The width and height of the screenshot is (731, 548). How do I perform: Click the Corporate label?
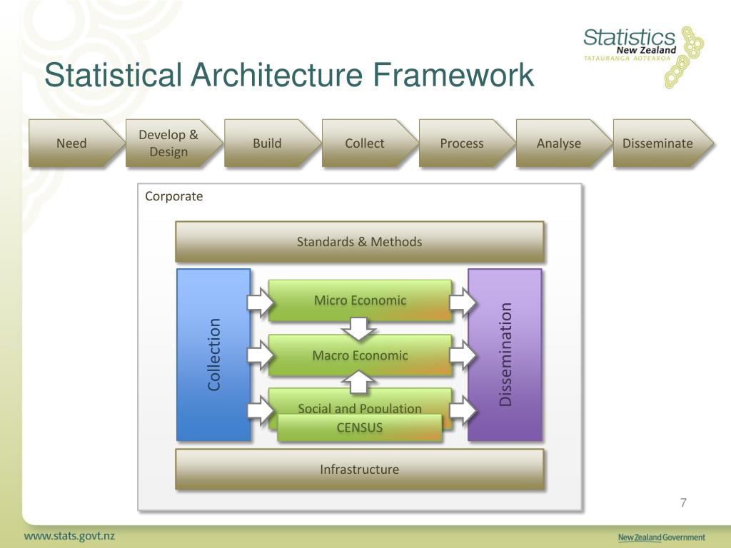pos(174,196)
